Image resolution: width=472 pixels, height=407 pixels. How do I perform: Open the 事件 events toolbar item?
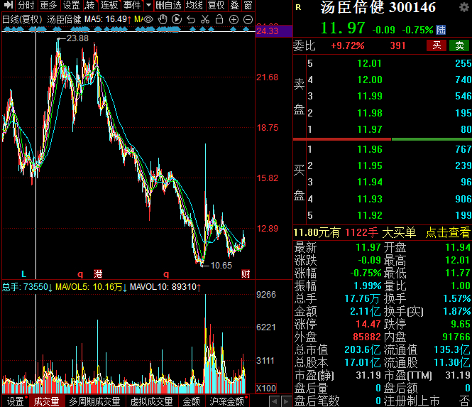tap(132, 5)
